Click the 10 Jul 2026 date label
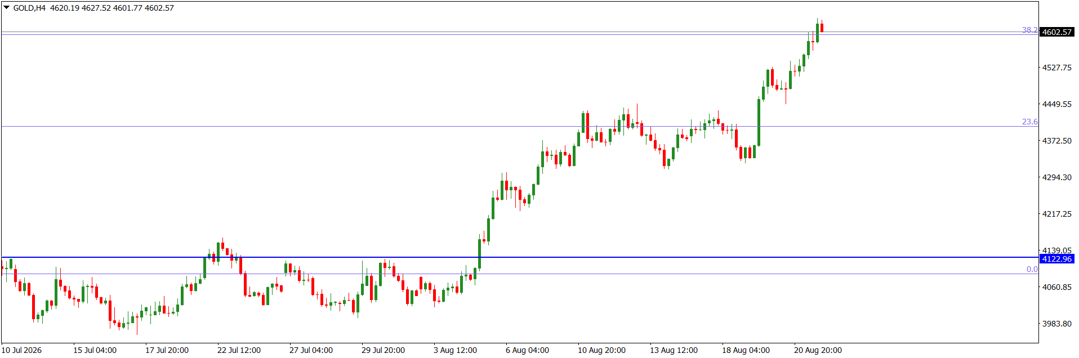 pos(21,350)
